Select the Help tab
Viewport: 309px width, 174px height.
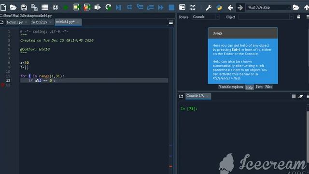(249, 87)
